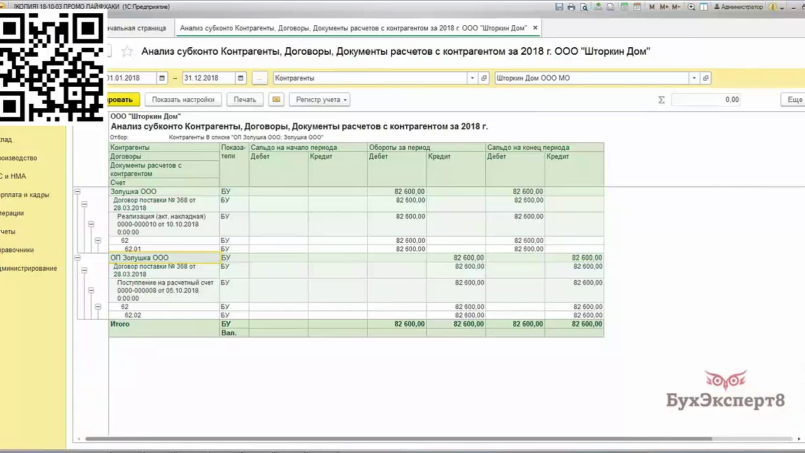Collapse Договор поставки group under ОП Золушка ООО

click(84, 271)
